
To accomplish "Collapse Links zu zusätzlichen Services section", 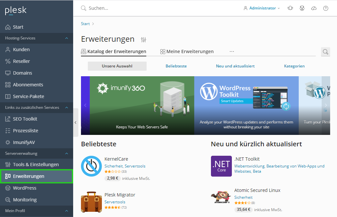I will point(67,108).
